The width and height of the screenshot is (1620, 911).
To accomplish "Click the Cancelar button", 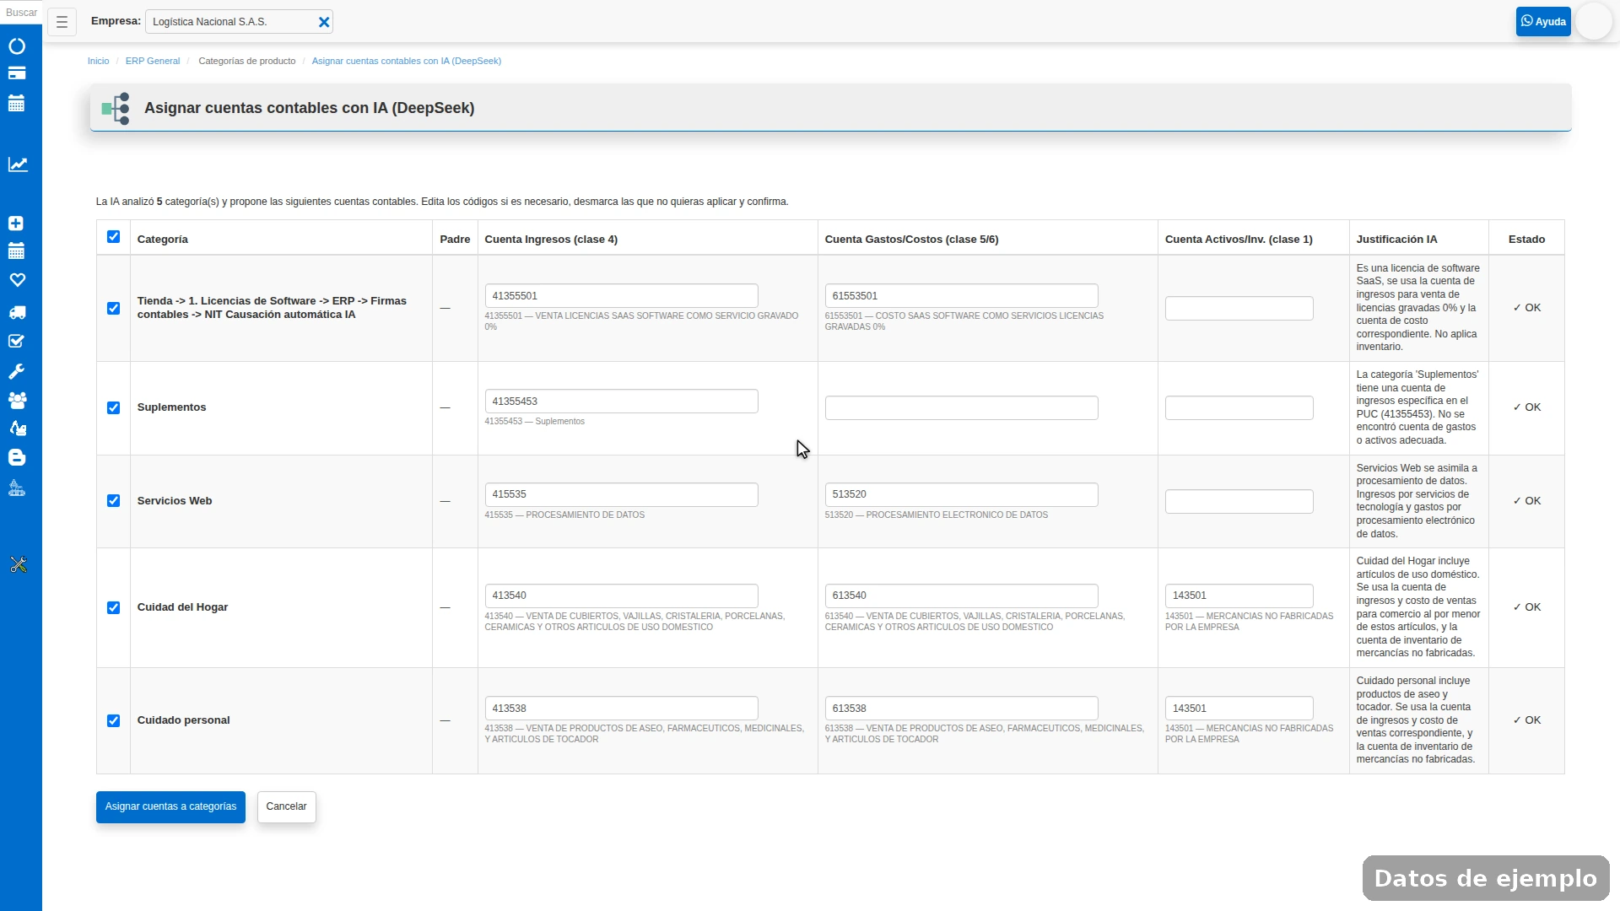I will tap(287, 807).
